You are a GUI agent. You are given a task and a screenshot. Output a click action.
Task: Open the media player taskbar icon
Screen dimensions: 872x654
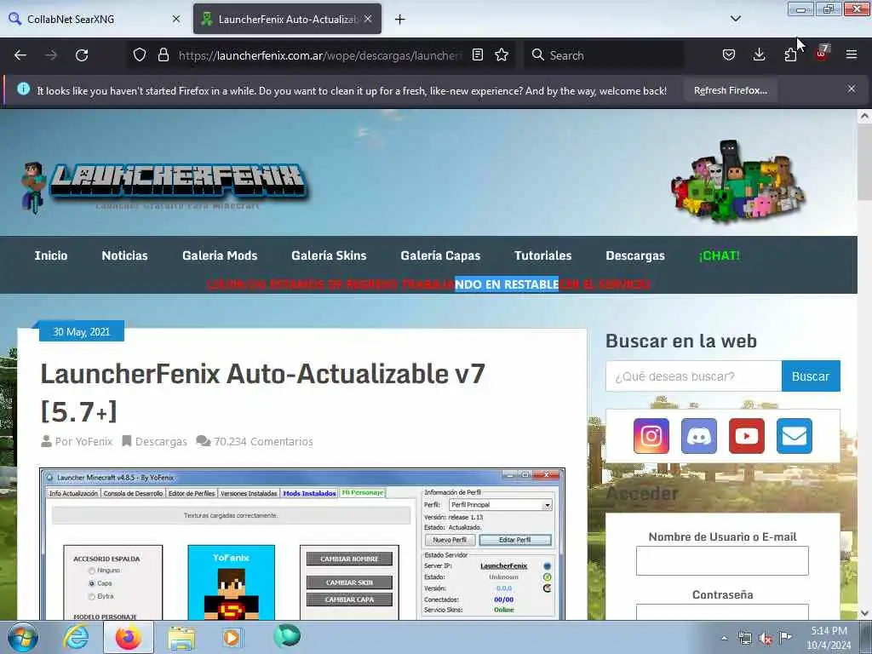[232, 637]
